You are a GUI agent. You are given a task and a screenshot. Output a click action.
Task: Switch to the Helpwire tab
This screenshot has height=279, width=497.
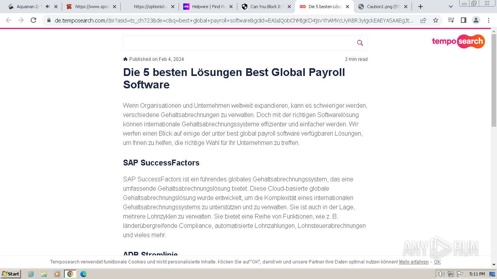208,7
